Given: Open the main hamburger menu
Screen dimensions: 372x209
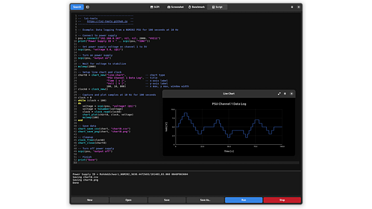Looking at the screenshot, I should (292, 7).
